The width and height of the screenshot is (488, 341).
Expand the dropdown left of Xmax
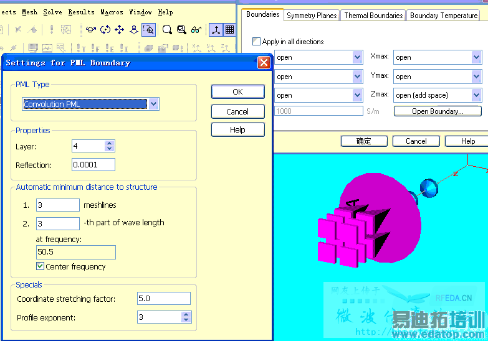point(357,57)
